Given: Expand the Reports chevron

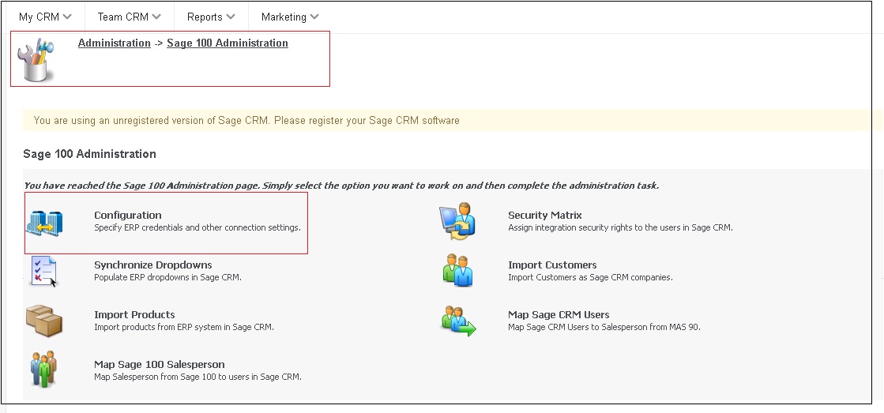Looking at the screenshot, I should point(231,17).
